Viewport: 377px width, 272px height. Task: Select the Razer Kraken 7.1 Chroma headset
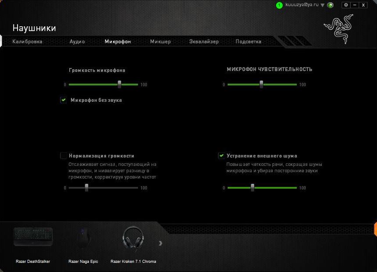coord(133,239)
